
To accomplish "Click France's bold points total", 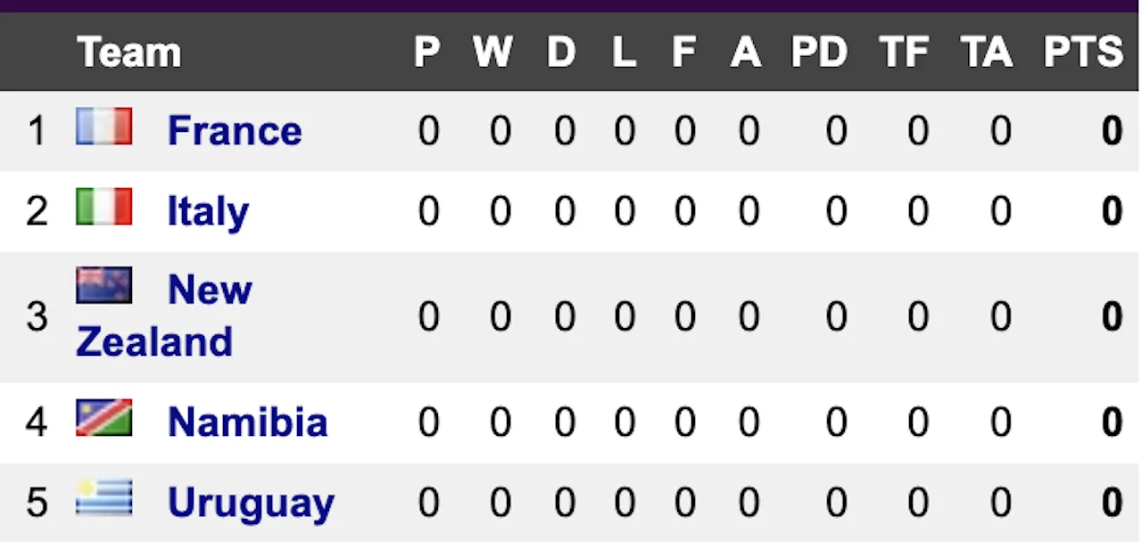I will (x=1111, y=132).
